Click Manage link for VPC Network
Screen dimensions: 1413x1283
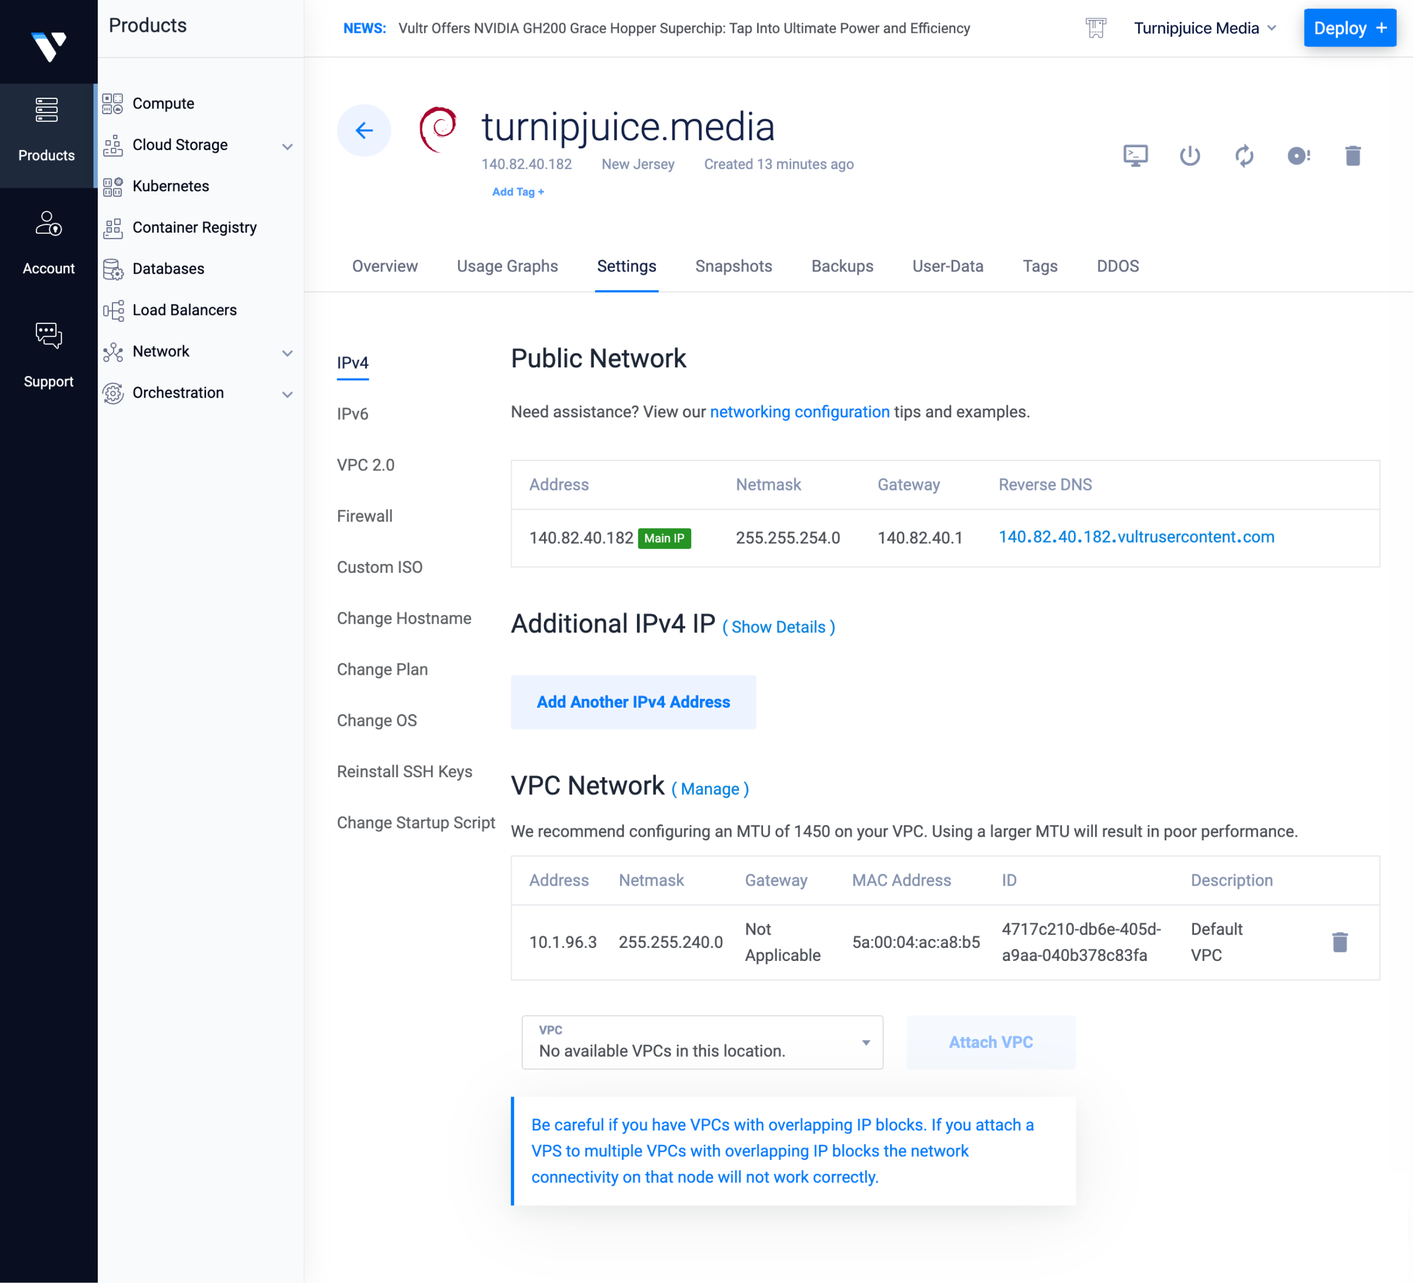pos(710,789)
